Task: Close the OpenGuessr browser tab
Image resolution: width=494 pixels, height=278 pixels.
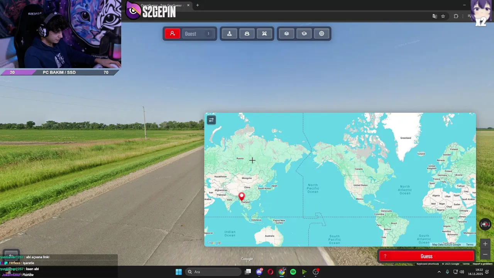Action: [x=188, y=5]
